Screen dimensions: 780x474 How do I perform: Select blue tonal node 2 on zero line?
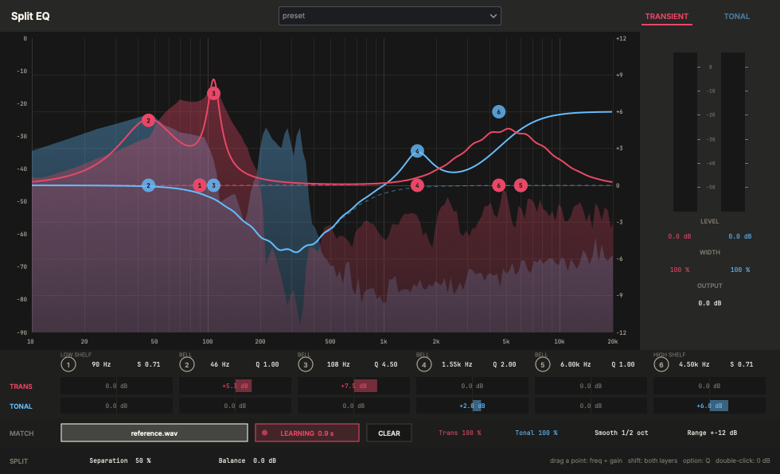point(148,185)
